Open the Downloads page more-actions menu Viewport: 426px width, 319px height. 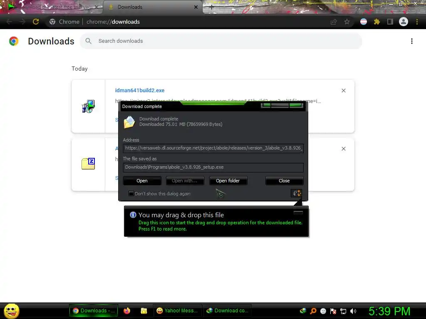(412, 41)
